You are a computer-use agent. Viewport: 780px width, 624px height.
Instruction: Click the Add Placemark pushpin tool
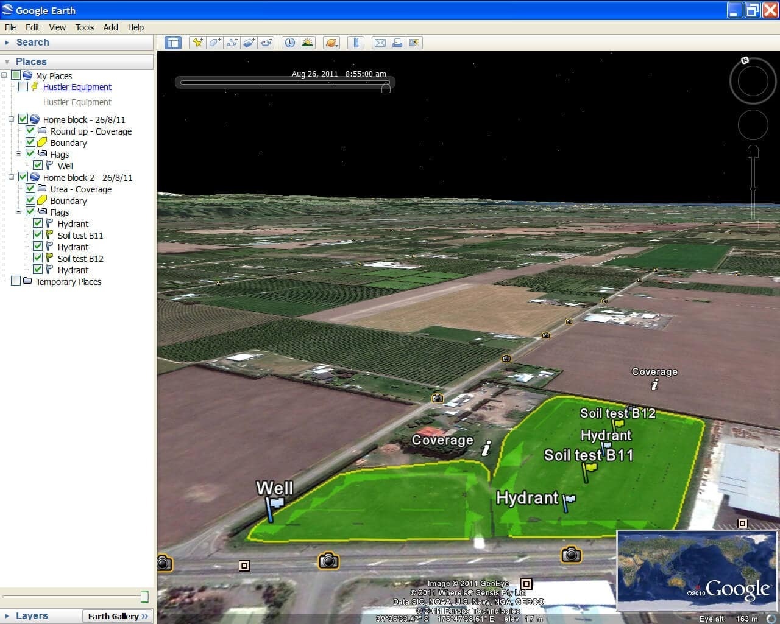[x=197, y=43]
